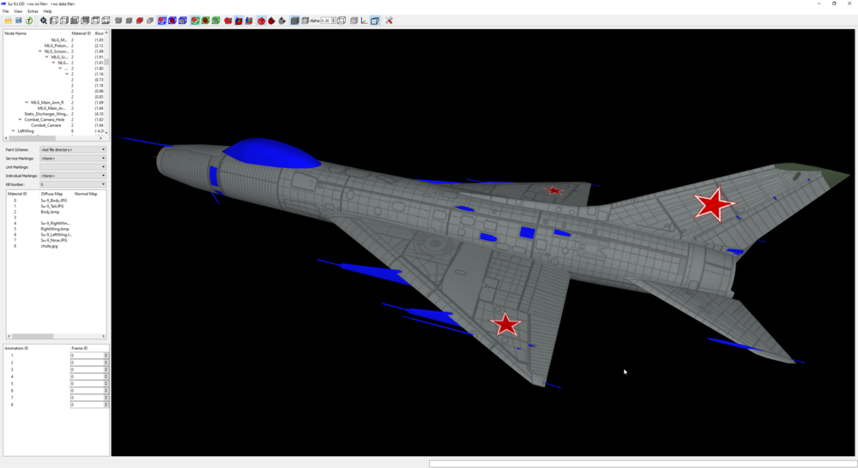Open the Paint Scheme dropdown

coord(73,149)
